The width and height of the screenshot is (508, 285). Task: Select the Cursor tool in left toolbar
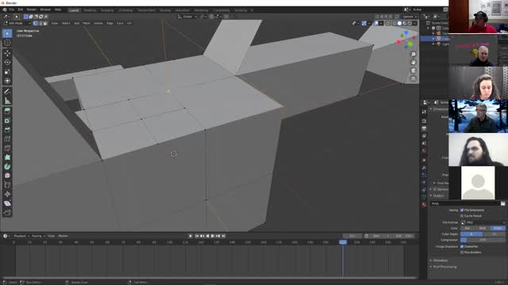click(7, 43)
